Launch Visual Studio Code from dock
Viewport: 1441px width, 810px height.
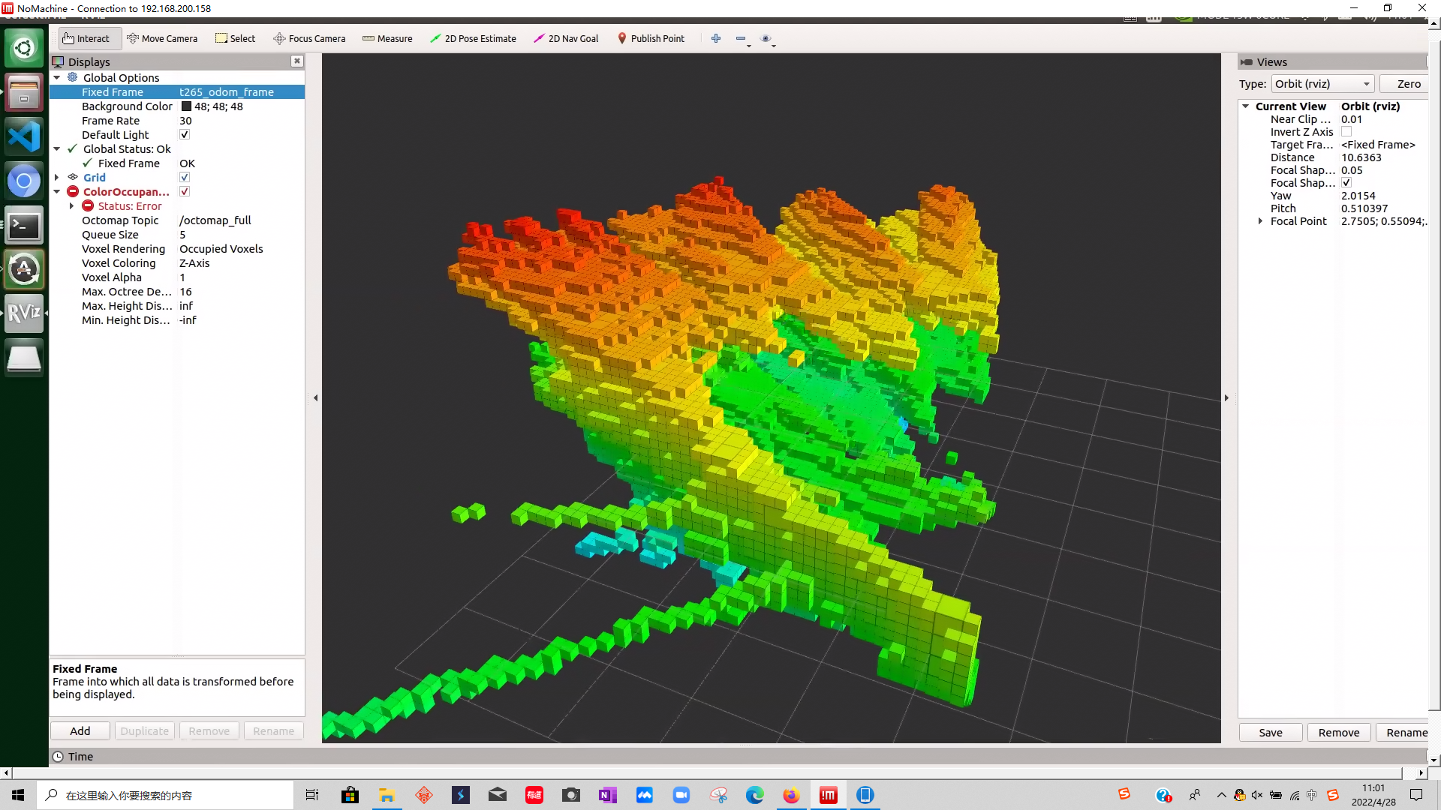[24, 137]
